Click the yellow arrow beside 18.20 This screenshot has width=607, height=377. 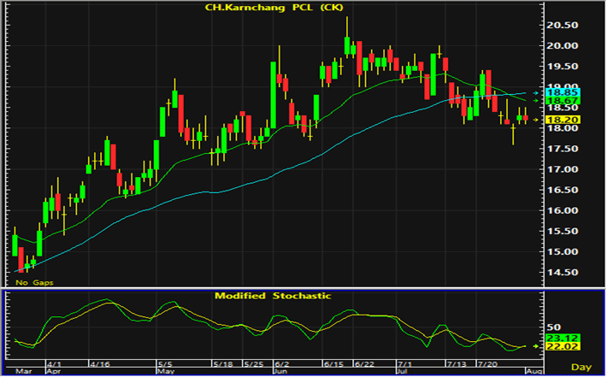pos(535,120)
